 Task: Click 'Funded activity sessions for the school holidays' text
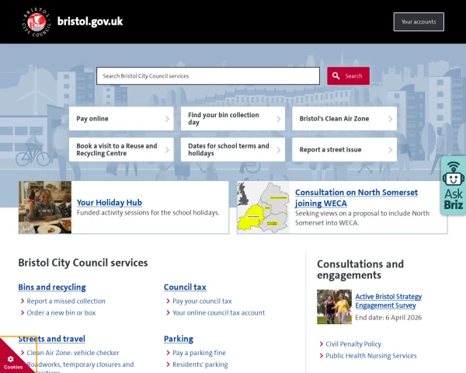[x=148, y=213]
